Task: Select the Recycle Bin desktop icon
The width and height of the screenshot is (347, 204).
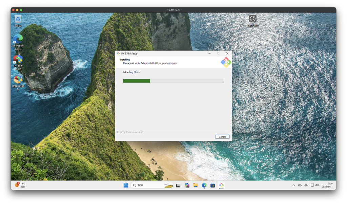Action: pyautogui.click(x=18, y=19)
